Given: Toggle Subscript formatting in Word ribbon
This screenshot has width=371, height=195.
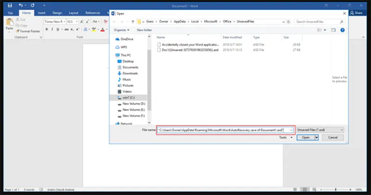Looking at the screenshot, I should tap(72, 30).
